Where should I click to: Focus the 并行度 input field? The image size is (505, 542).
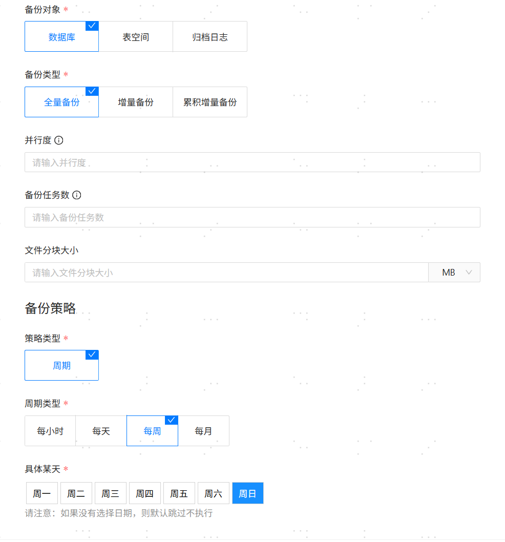click(x=252, y=162)
